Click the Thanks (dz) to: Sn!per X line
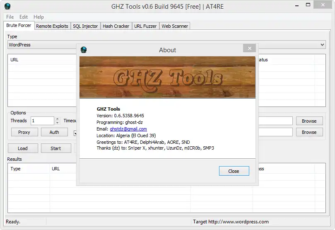The height and width of the screenshot is (230, 335). (x=155, y=148)
